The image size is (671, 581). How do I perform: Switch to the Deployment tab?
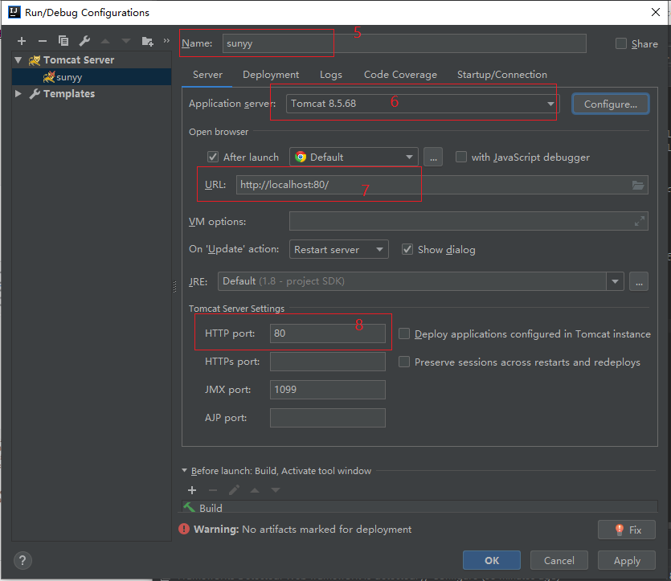pos(271,75)
